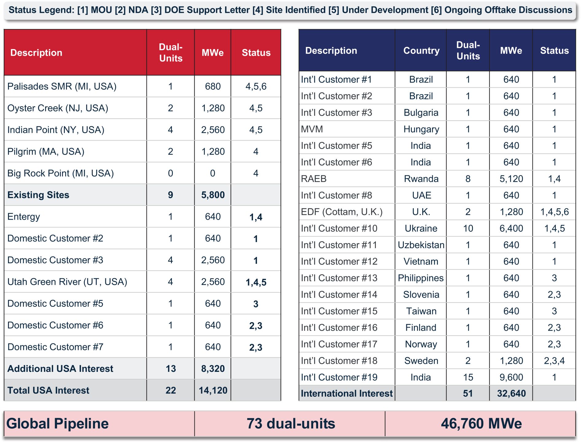The width and height of the screenshot is (581, 443).
Task: Click the Entergy customer row
Action: (142, 217)
